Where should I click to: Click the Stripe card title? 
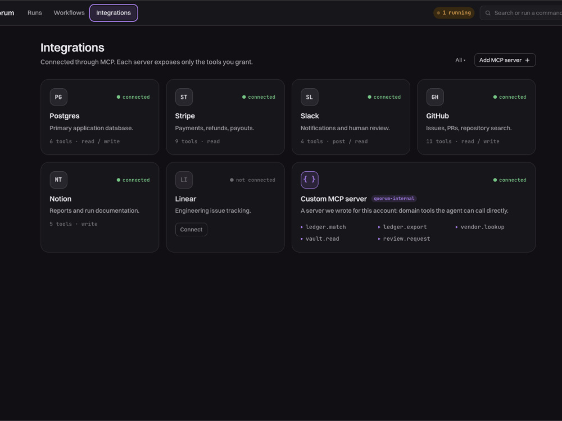(x=185, y=116)
